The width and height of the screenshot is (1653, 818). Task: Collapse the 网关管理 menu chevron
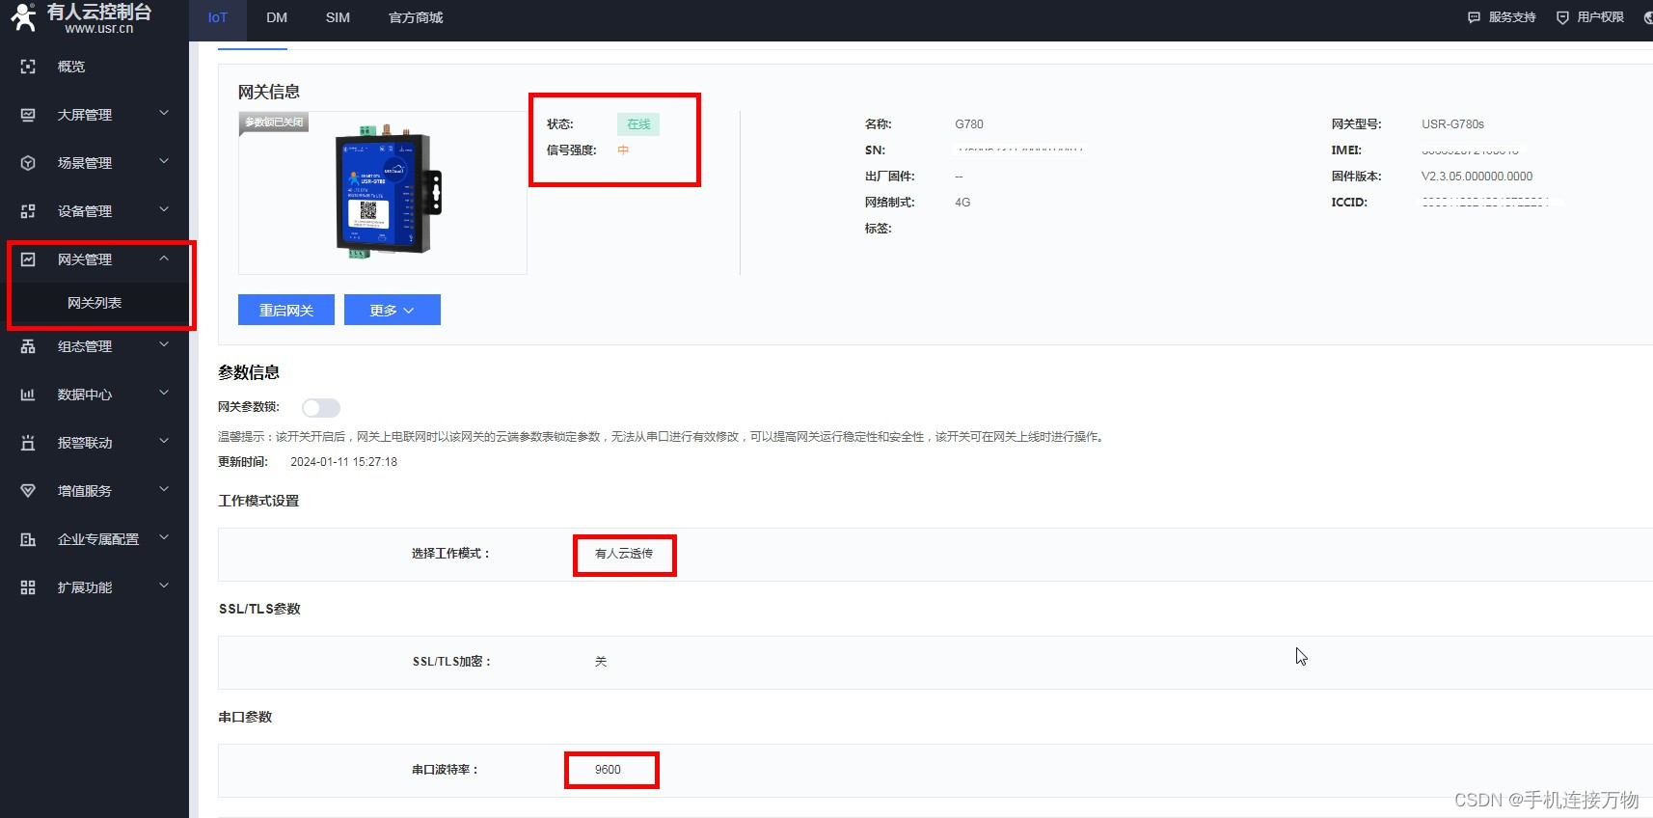164,259
